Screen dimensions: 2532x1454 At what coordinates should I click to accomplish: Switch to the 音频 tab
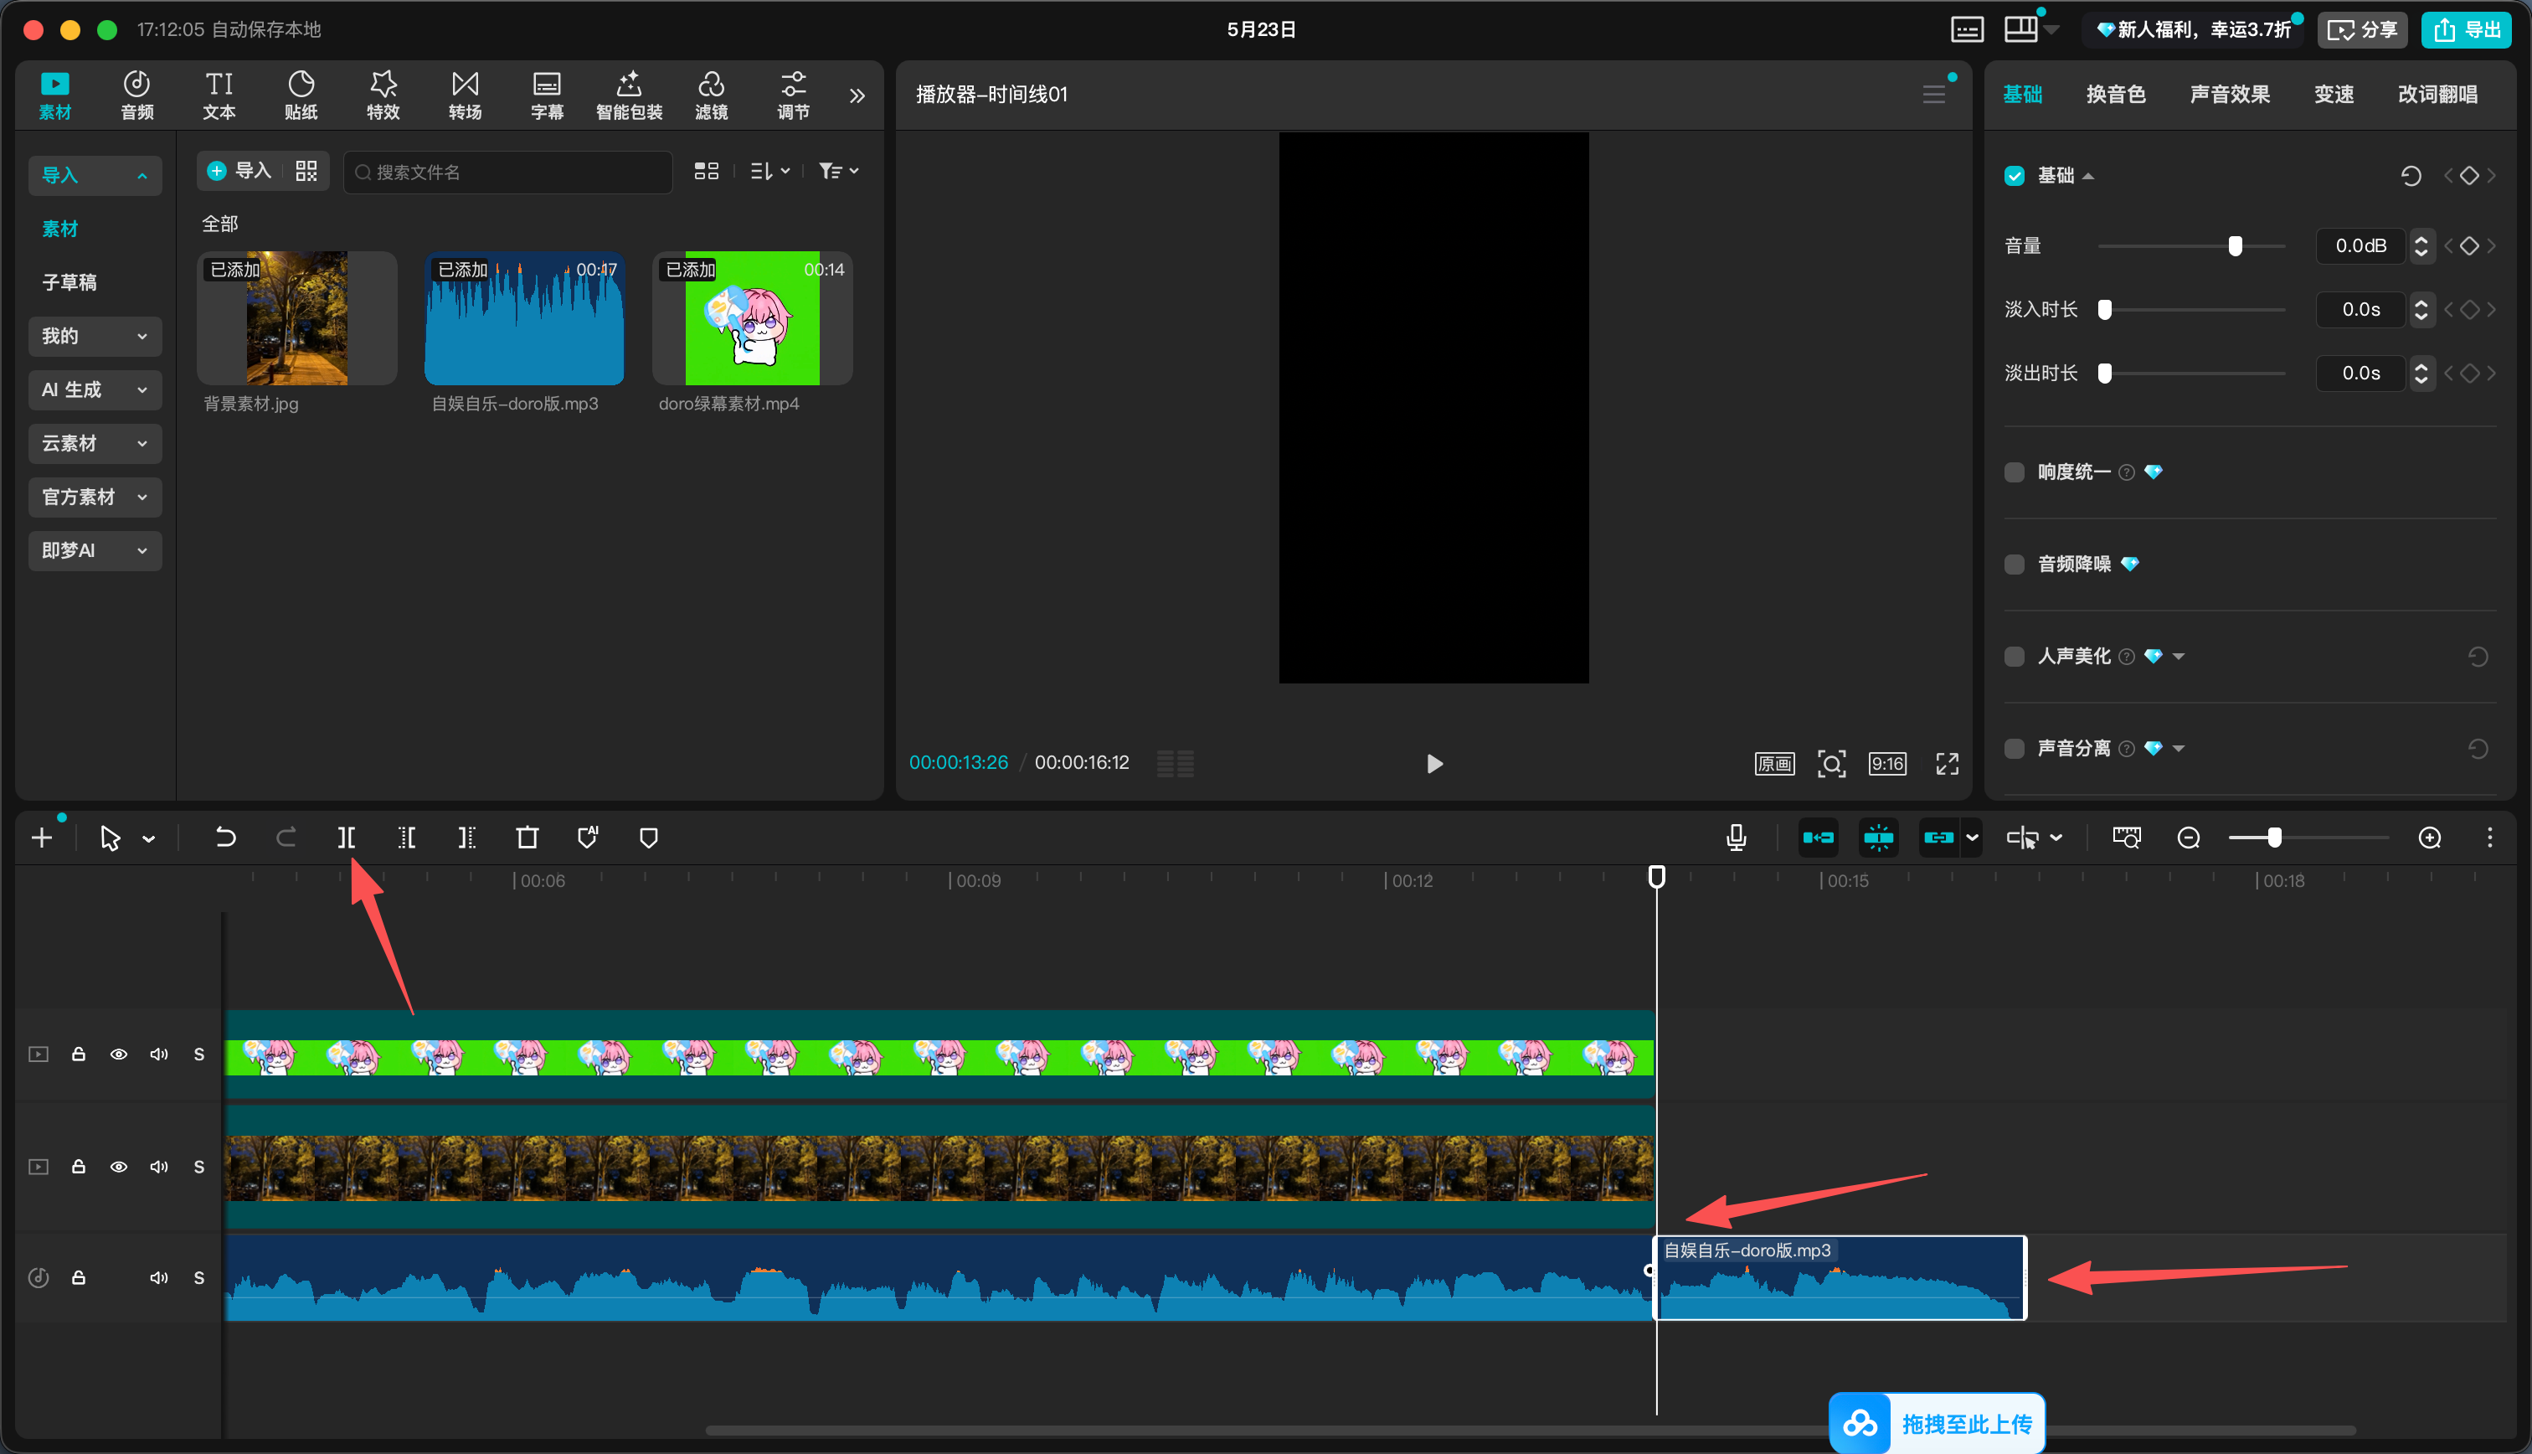[136, 95]
